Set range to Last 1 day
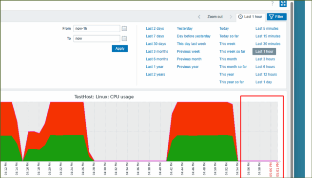This screenshot has height=178, width=312. pos(264,82)
